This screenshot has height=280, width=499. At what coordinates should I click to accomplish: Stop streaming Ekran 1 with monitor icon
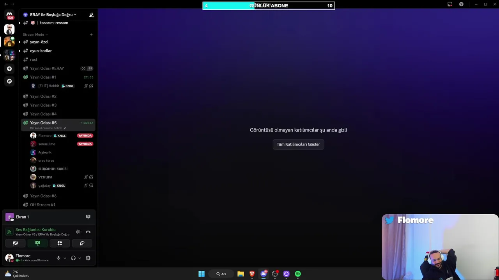pos(88,217)
